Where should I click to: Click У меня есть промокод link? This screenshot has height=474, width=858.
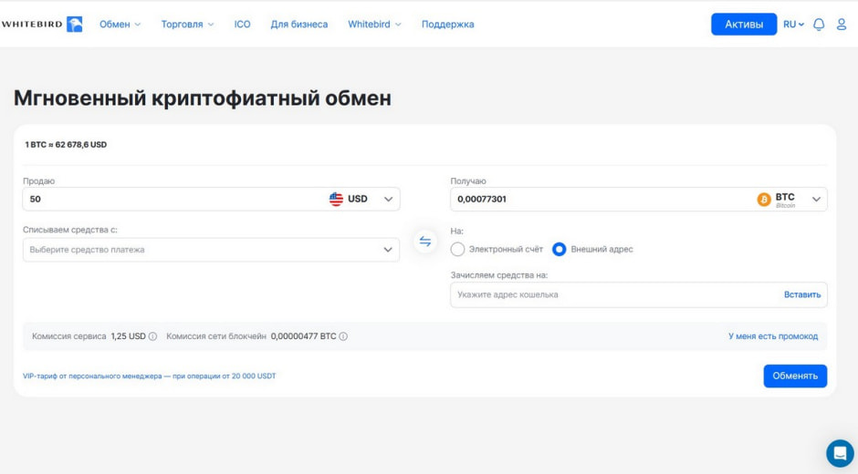pos(772,336)
